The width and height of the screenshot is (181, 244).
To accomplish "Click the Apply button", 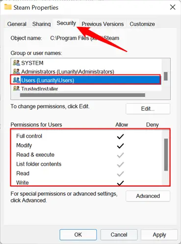I will [x=159, y=235].
